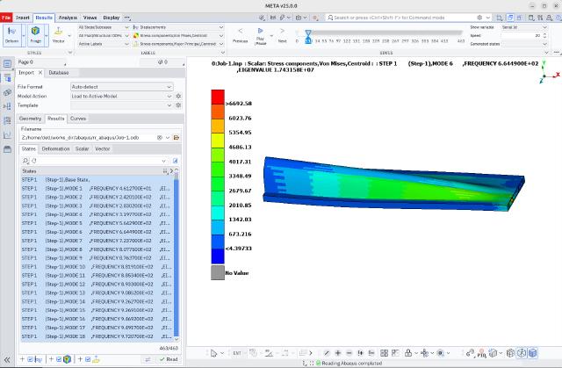Image resolution: width=562 pixels, height=368 pixels.
Task: Click the animation timeline slider marker
Action: tap(307, 32)
